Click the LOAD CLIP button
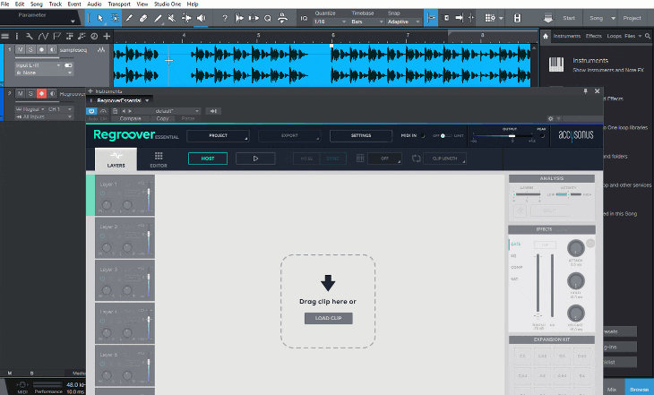This screenshot has width=654, height=395. coord(328,318)
